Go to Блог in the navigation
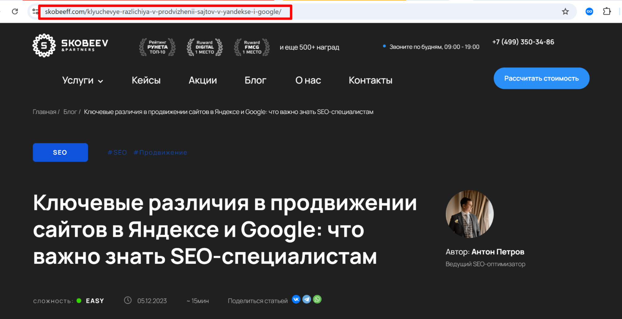The height and width of the screenshot is (319, 622). (x=255, y=80)
